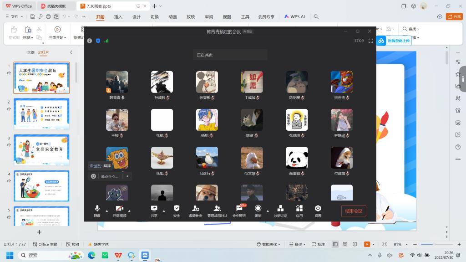Open 分组讨论 breakout rooms
Image resolution: width=466 pixels, height=262 pixels.
tap(280, 211)
